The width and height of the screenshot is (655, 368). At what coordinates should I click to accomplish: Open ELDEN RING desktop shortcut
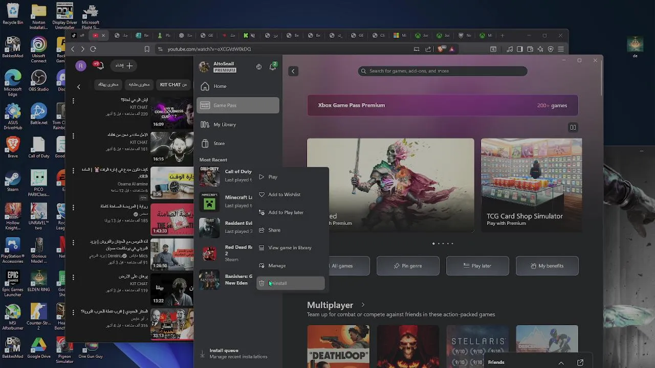coord(39,282)
